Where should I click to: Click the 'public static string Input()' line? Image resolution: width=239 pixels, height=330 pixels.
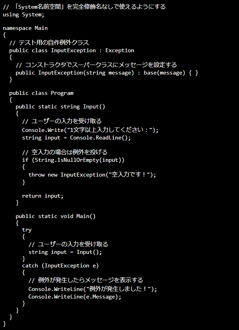pyautogui.click(x=60, y=107)
